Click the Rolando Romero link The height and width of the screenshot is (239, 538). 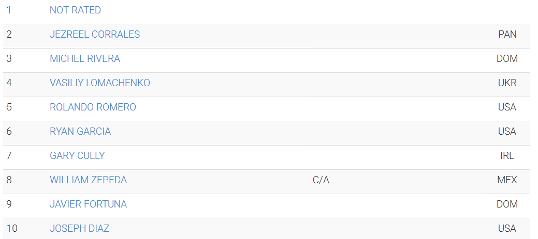pos(93,107)
